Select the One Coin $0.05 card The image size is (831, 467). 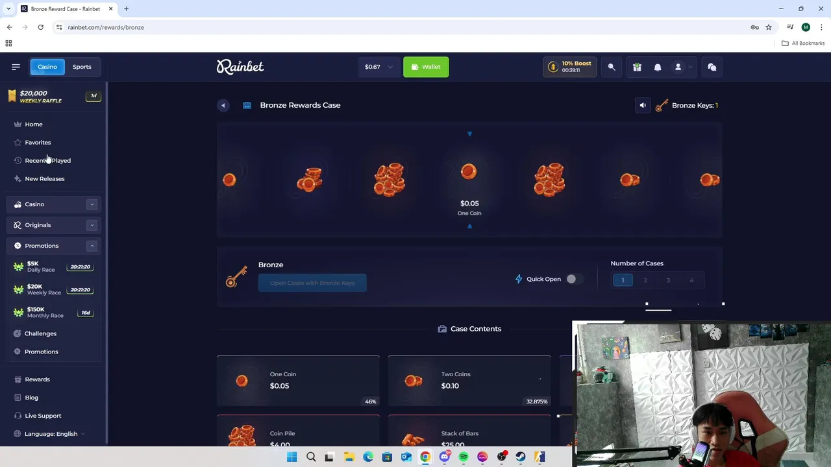[x=298, y=381]
